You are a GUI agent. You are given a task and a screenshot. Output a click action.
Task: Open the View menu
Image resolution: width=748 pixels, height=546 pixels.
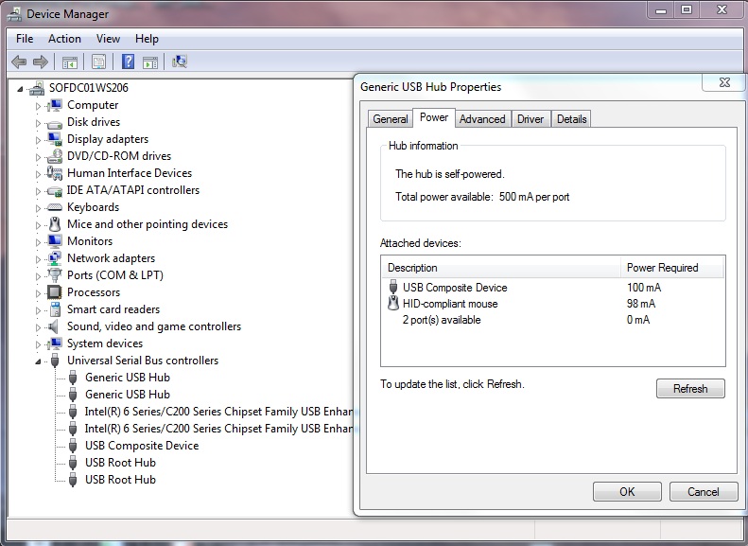coord(108,39)
